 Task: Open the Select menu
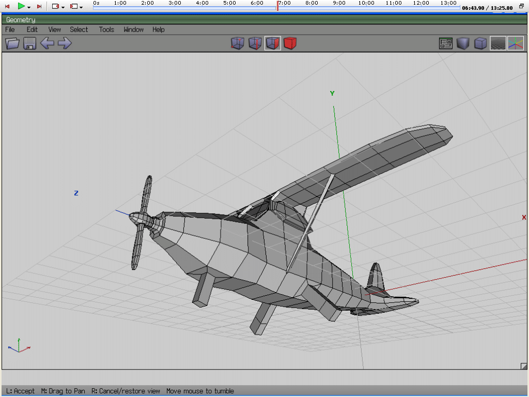pos(79,29)
